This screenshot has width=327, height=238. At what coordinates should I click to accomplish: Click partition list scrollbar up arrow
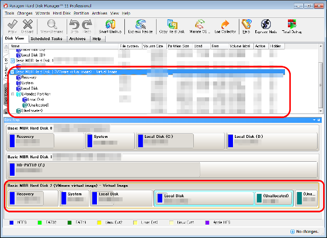point(321,46)
